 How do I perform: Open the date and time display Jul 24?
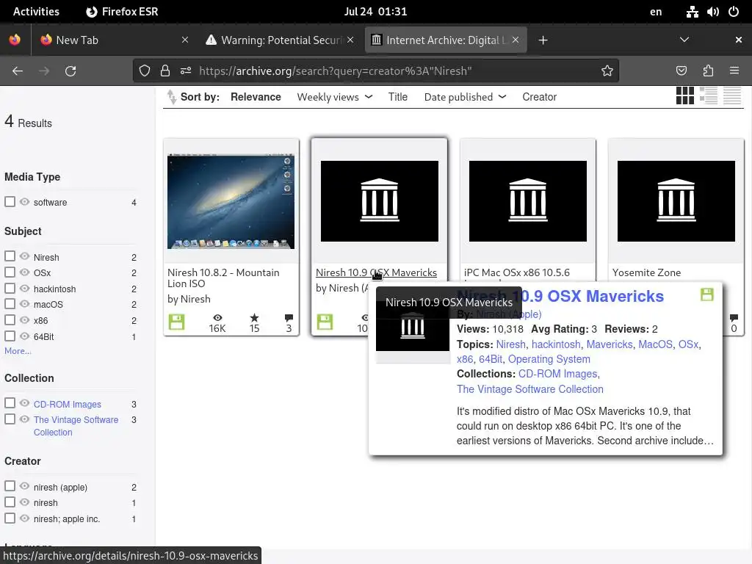pos(375,12)
